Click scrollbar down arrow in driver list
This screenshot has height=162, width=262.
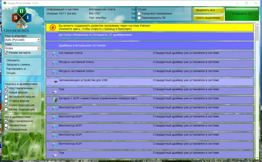(257, 157)
